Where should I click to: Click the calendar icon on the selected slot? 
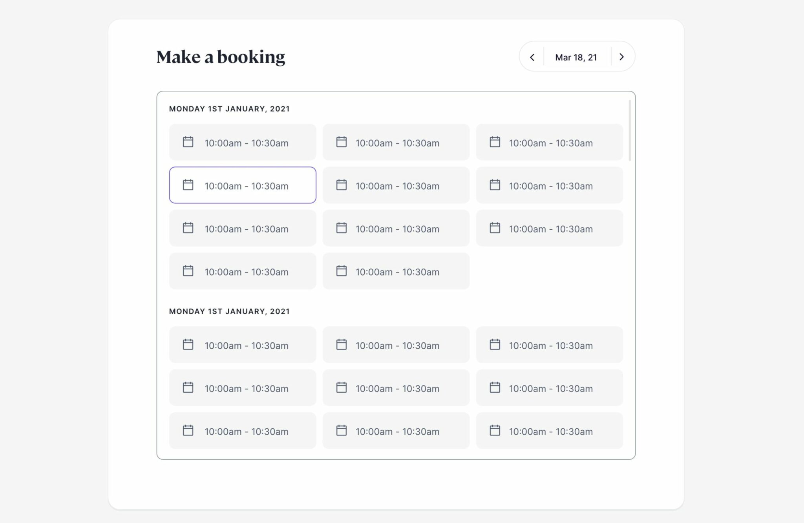click(x=188, y=185)
